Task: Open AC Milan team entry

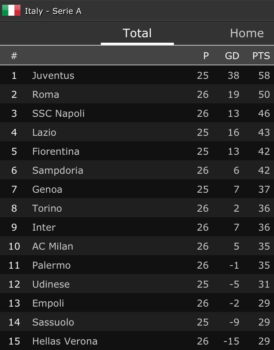Action: (x=53, y=246)
